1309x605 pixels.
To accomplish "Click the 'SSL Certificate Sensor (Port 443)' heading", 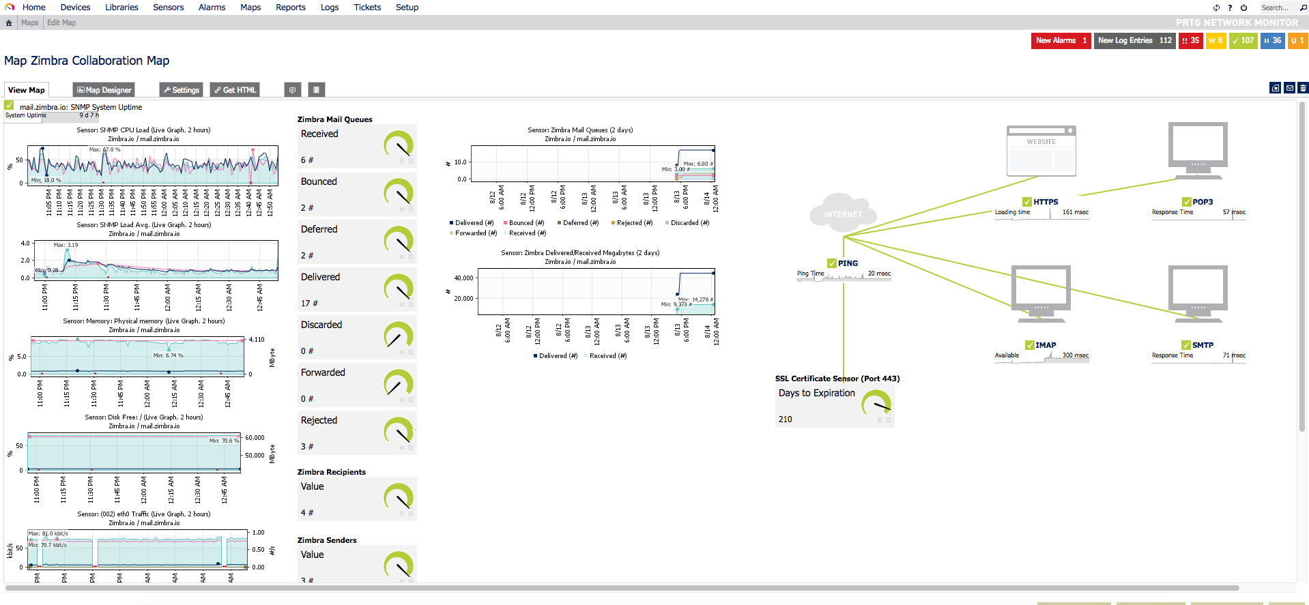I will coord(837,379).
